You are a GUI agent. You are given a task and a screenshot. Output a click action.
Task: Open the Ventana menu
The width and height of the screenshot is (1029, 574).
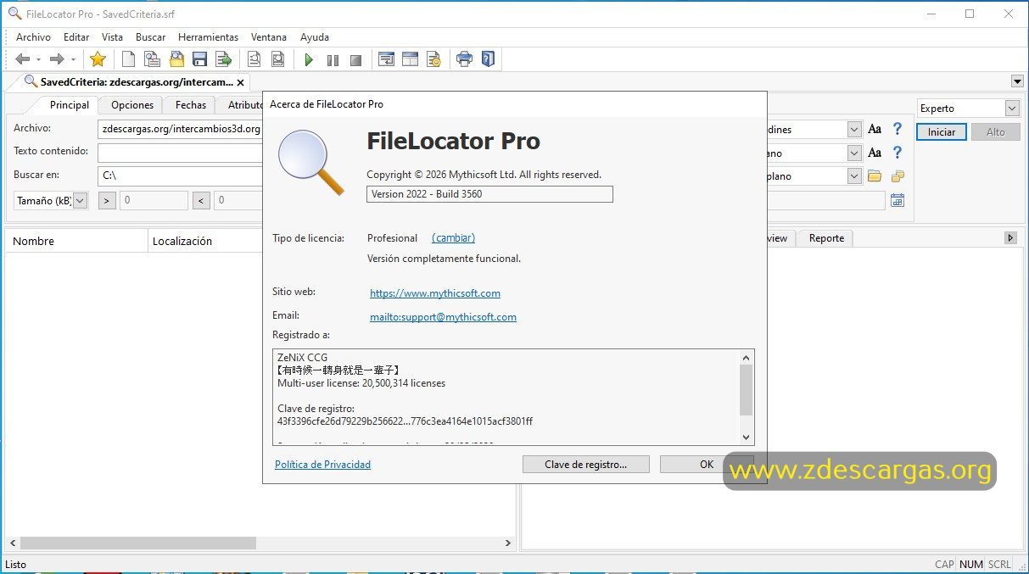(x=269, y=37)
